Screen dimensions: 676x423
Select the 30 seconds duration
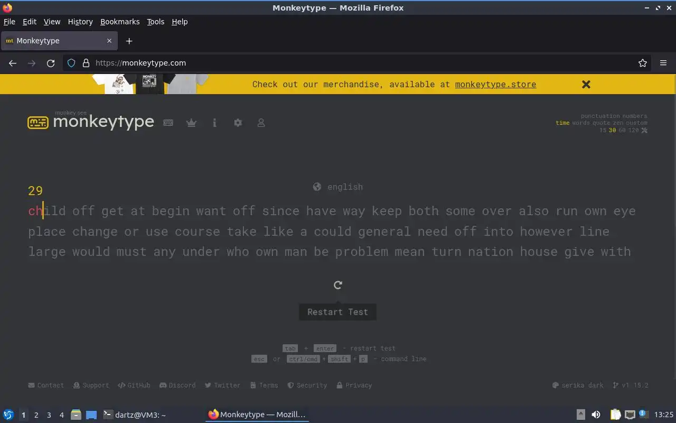612,130
